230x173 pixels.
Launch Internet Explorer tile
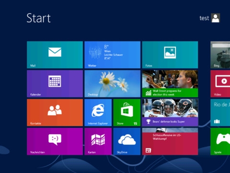[98, 112]
